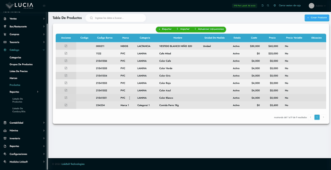Click the edit icon for Comida Perro 1Kg
This screenshot has width=331, height=170.
point(66,105)
